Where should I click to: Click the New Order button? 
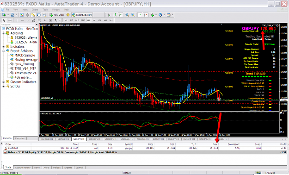pyautogui.click(x=57, y=15)
